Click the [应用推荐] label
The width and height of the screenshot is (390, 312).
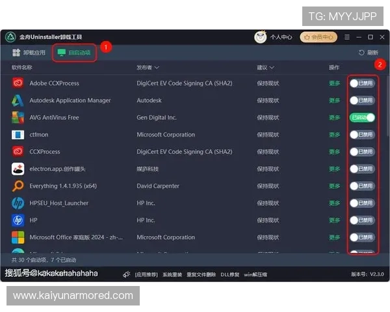(x=146, y=274)
